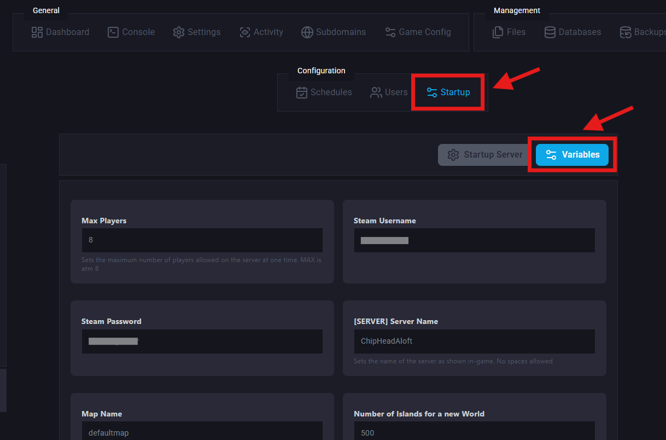Click the Map Name label

(x=102, y=414)
